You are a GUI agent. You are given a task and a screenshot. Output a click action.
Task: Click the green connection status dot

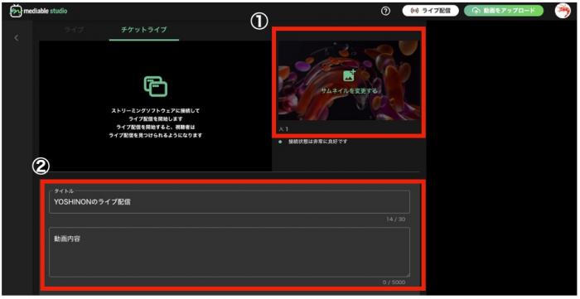pos(280,142)
